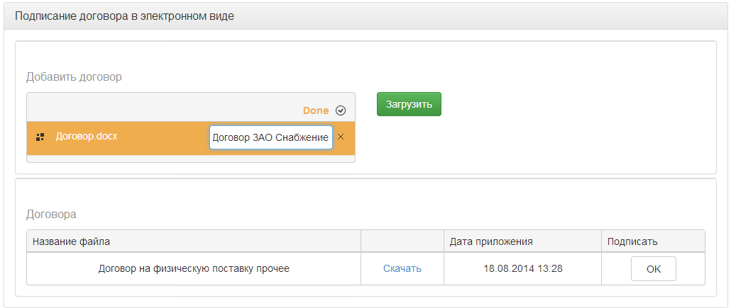
Task: Sign the contract with the OK button
Action: tap(654, 269)
